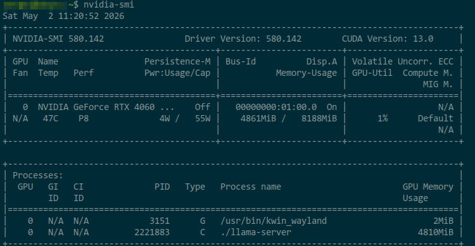Click the 'PID' column header
Image resolution: width=475 pixels, height=246 pixels.
[162, 187]
